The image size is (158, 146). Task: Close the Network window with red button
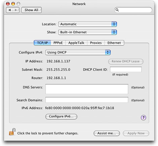(8, 4)
